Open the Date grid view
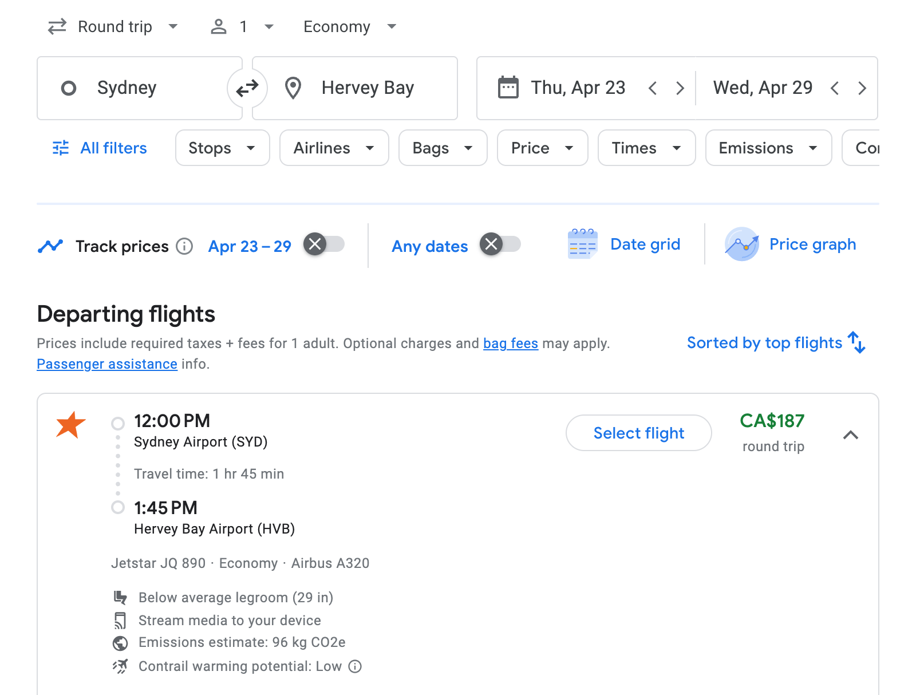The height and width of the screenshot is (695, 916). (x=625, y=244)
